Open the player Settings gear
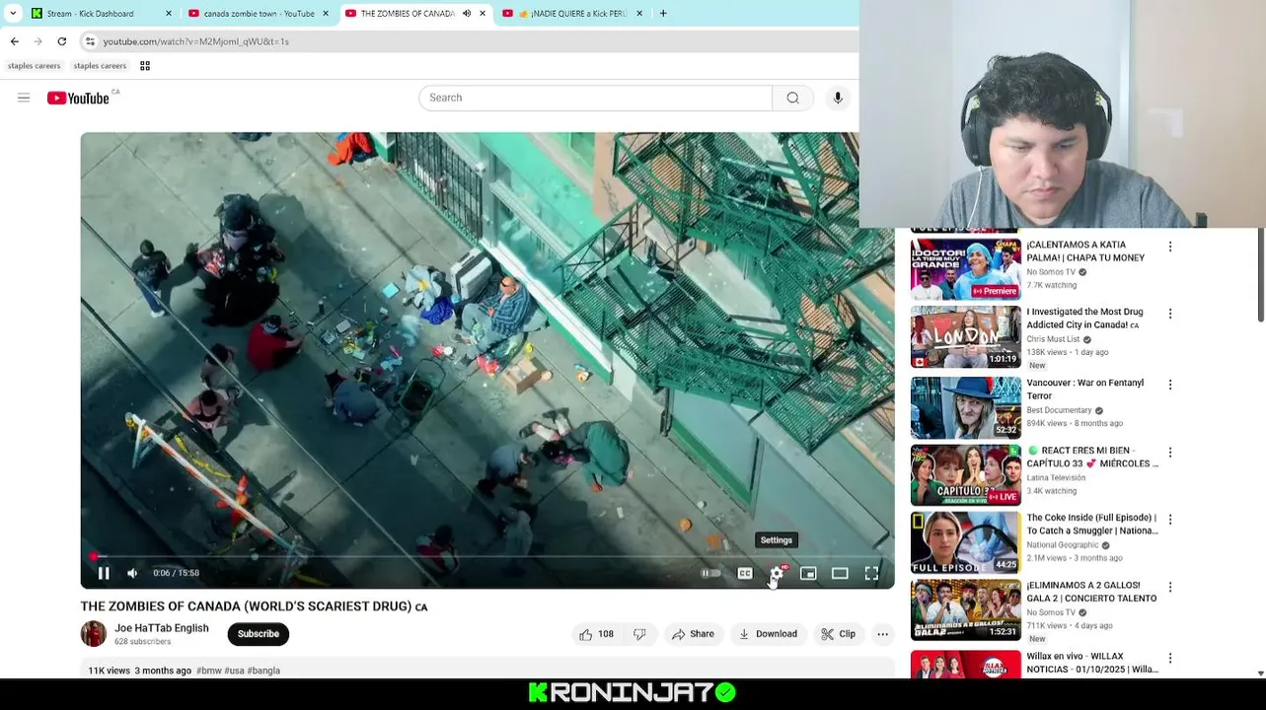 pos(777,573)
